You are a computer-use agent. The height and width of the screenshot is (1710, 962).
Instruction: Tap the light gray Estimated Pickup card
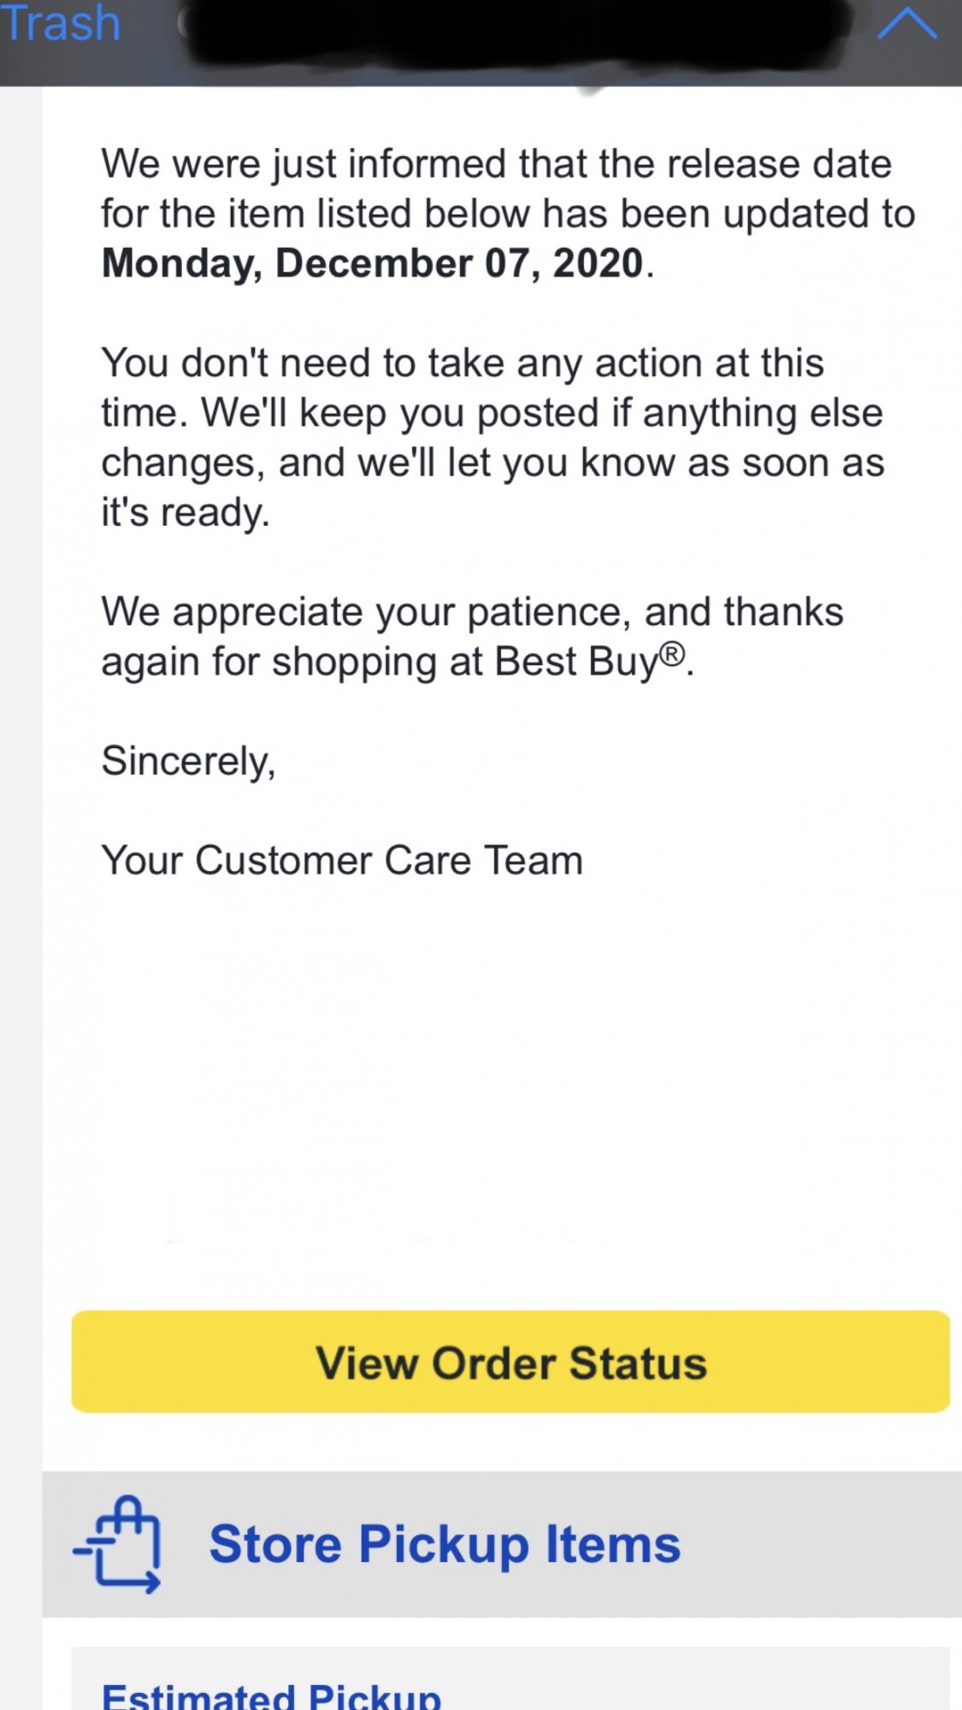(x=511, y=1679)
